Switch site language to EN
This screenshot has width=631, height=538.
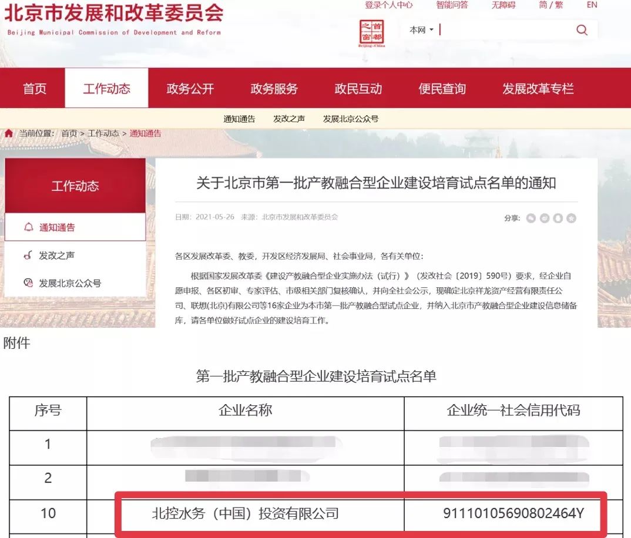coord(592,5)
